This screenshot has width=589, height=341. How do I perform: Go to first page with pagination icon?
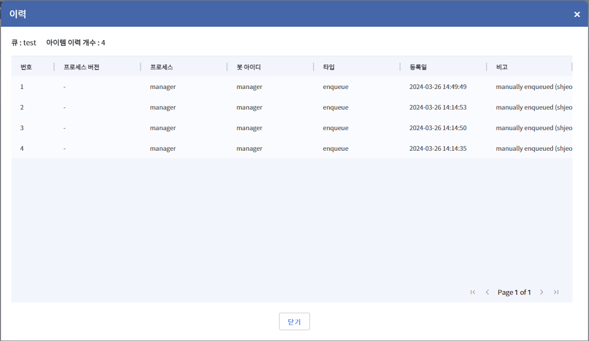tap(473, 292)
